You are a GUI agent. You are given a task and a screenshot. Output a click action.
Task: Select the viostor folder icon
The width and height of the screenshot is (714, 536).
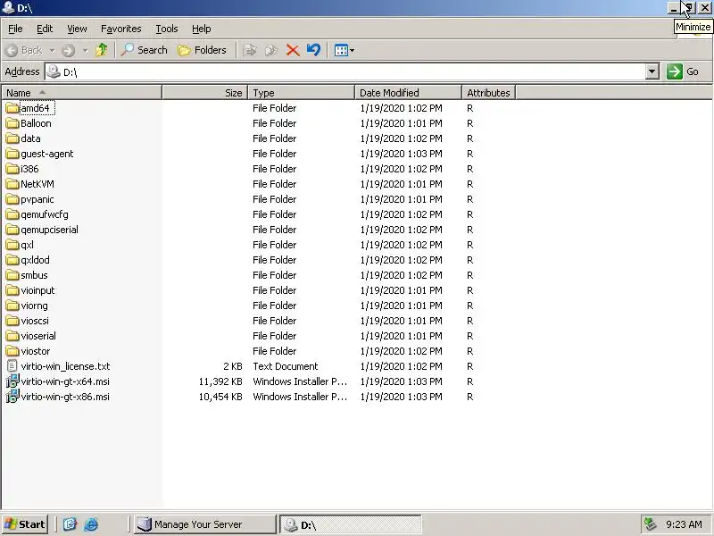coord(12,351)
